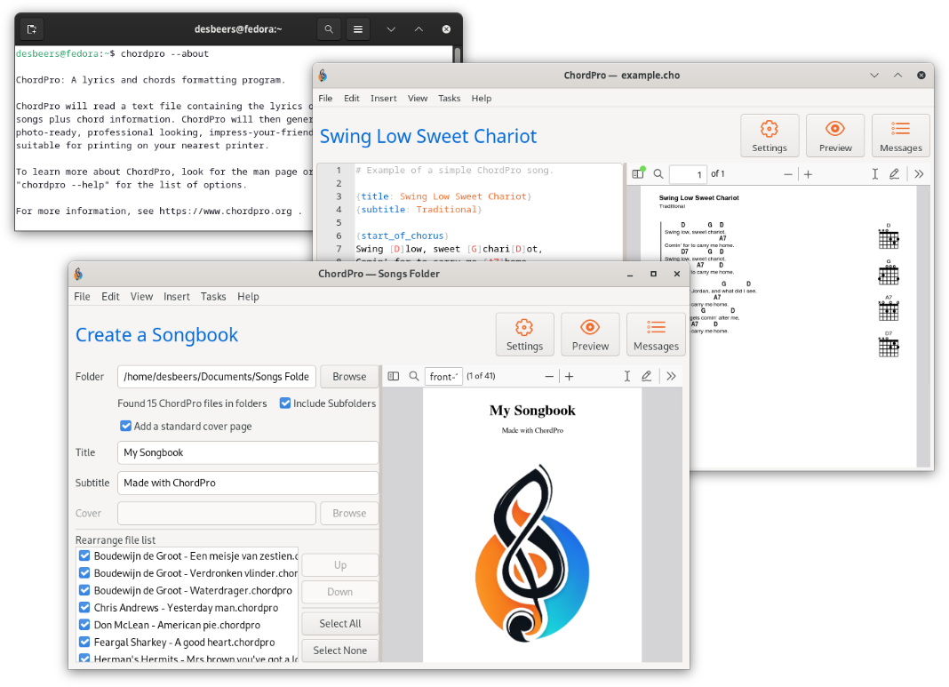Select text cursor tool in Songbook preview
Viewport: 949px width, 687px height.
(x=627, y=377)
